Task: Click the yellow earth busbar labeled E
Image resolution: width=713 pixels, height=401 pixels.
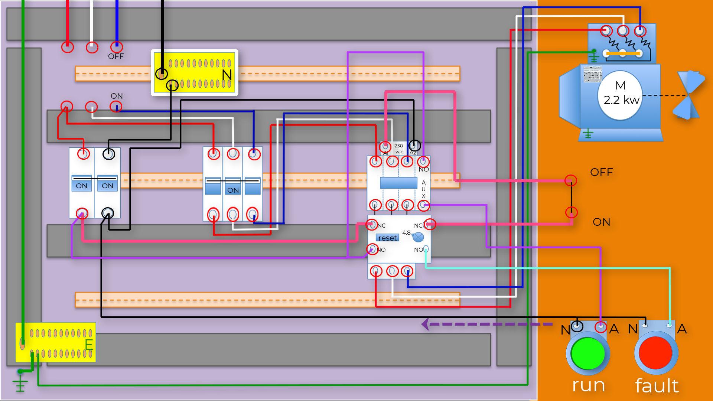Action: tap(56, 342)
